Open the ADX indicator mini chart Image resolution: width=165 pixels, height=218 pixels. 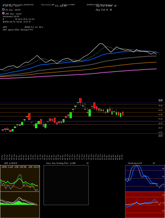tap(20, 178)
